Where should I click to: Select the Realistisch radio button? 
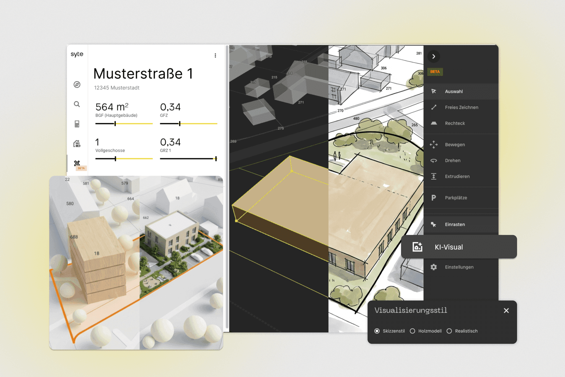449,331
